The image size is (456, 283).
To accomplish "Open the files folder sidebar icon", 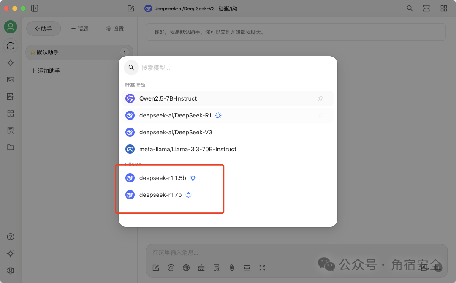I will pos(11,147).
